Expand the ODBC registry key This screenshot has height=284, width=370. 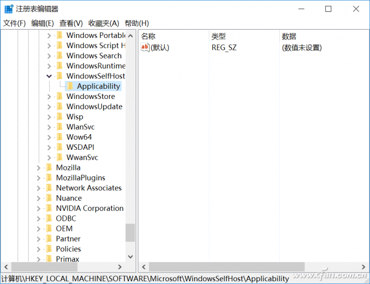coord(39,219)
